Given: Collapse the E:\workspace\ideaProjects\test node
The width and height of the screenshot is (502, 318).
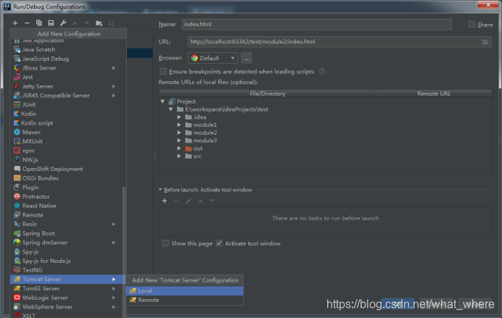Looking at the screenshot, I should coord(171,109).
